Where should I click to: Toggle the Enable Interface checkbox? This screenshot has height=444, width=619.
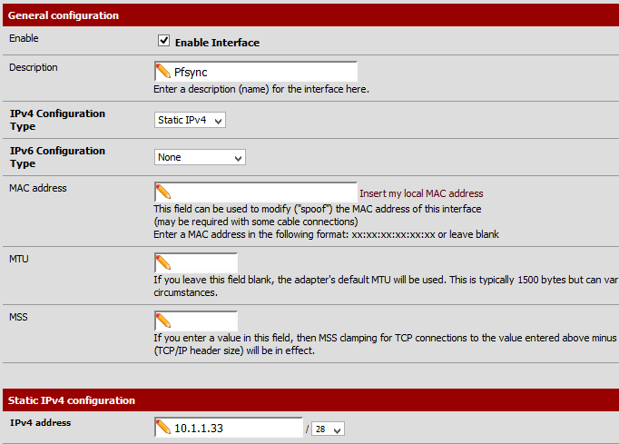click(x=164, y=42)
